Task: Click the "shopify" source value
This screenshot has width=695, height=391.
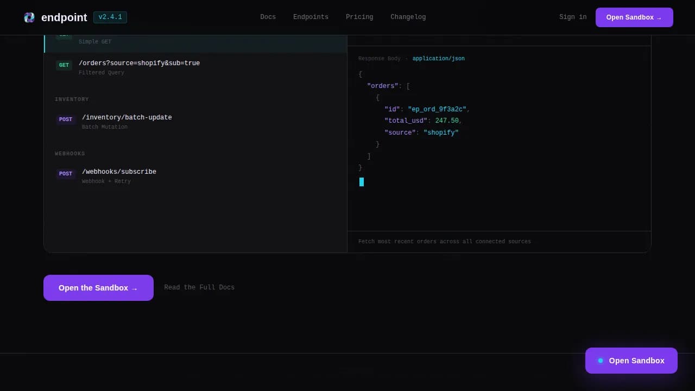Action: (x=441, y=133)
